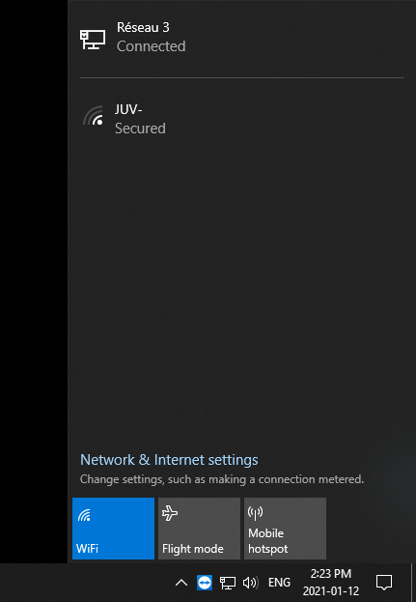This screenshot has height=602, width=416.
Task: Open Network & Internet settings link
Action: click(169, 460)
